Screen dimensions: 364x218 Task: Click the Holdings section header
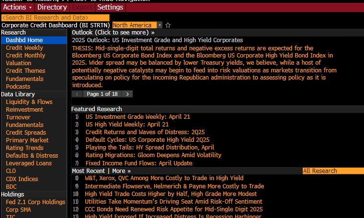(12, 195)
